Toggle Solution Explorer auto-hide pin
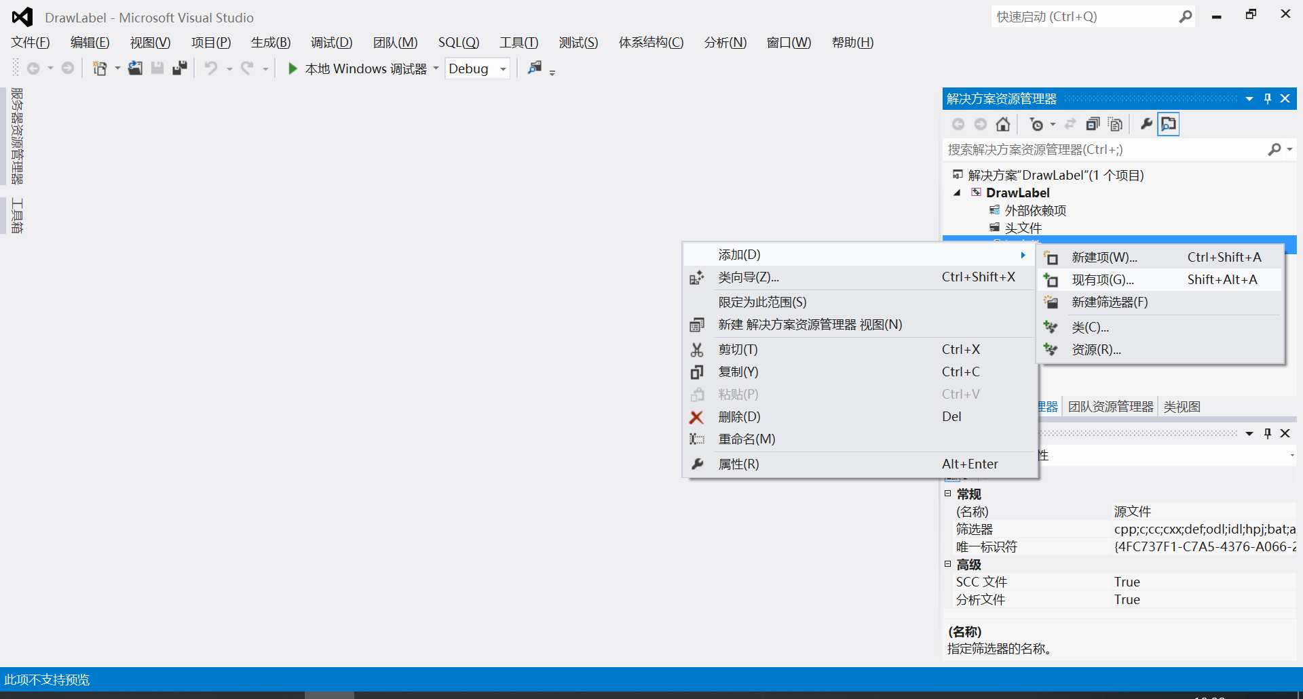1303x699 pixels. click(x=1268, y=99)
